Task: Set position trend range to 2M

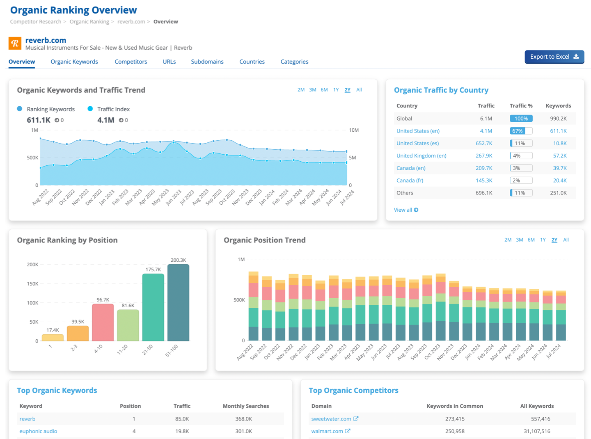Action: click(x=508, y=240)
